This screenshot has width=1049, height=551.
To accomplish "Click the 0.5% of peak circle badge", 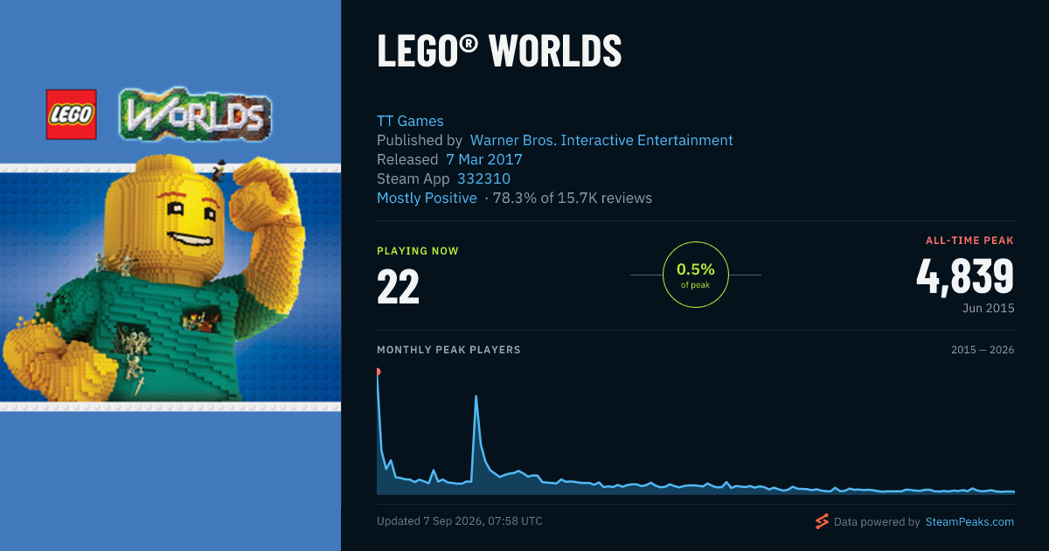I will pyautogui.click(x=696, y=275).
